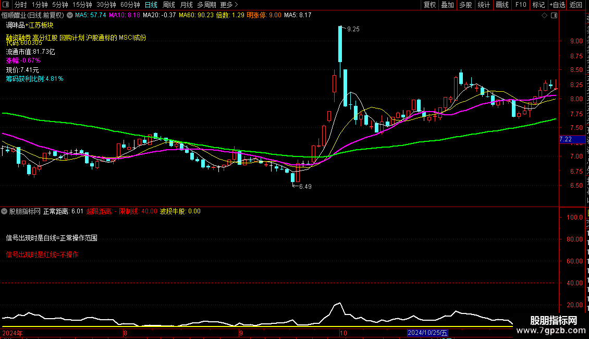589x339 pixels.
Task: Select the 5分钟 period
Action: (60, 5)
